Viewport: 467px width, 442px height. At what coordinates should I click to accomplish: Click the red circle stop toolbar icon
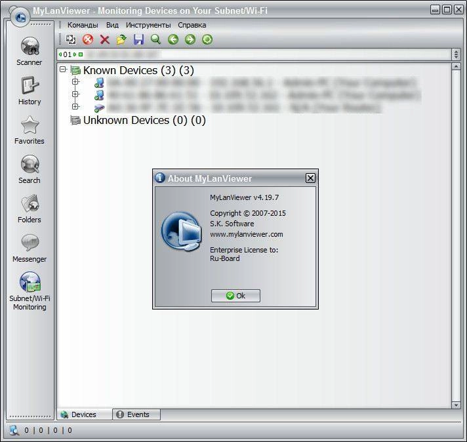pos(88,39)
